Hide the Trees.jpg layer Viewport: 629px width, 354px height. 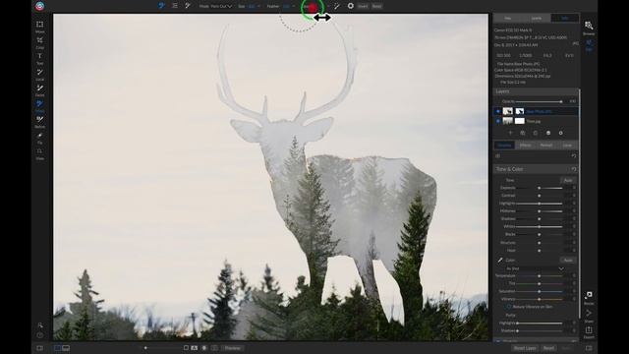pos(498,121)
